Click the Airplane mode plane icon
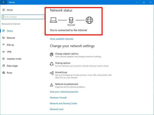Image resolution: width=154 pixels, height=115 pixels. click(4, 59)
